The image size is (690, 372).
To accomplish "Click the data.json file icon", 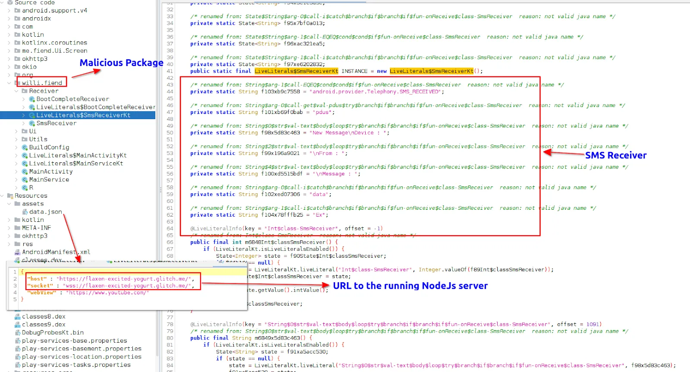I will point(25,212).
